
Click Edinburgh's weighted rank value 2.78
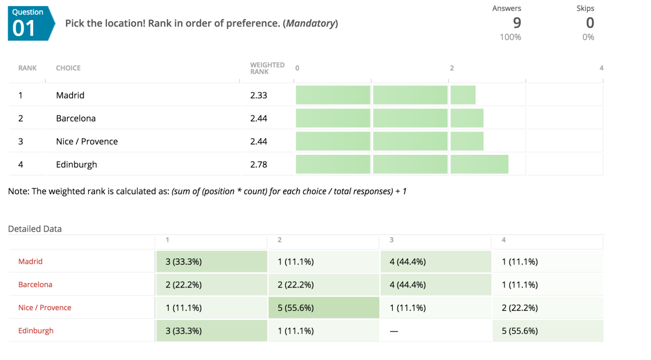point(259,165)
